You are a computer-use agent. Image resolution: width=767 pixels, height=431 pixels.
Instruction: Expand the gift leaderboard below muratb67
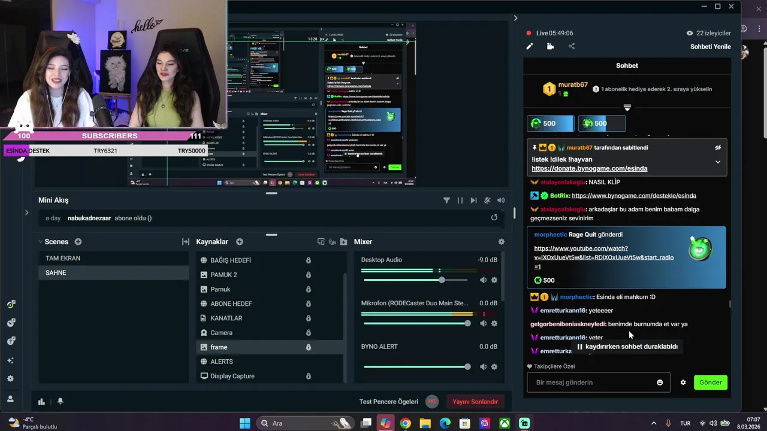coord(627,108)
